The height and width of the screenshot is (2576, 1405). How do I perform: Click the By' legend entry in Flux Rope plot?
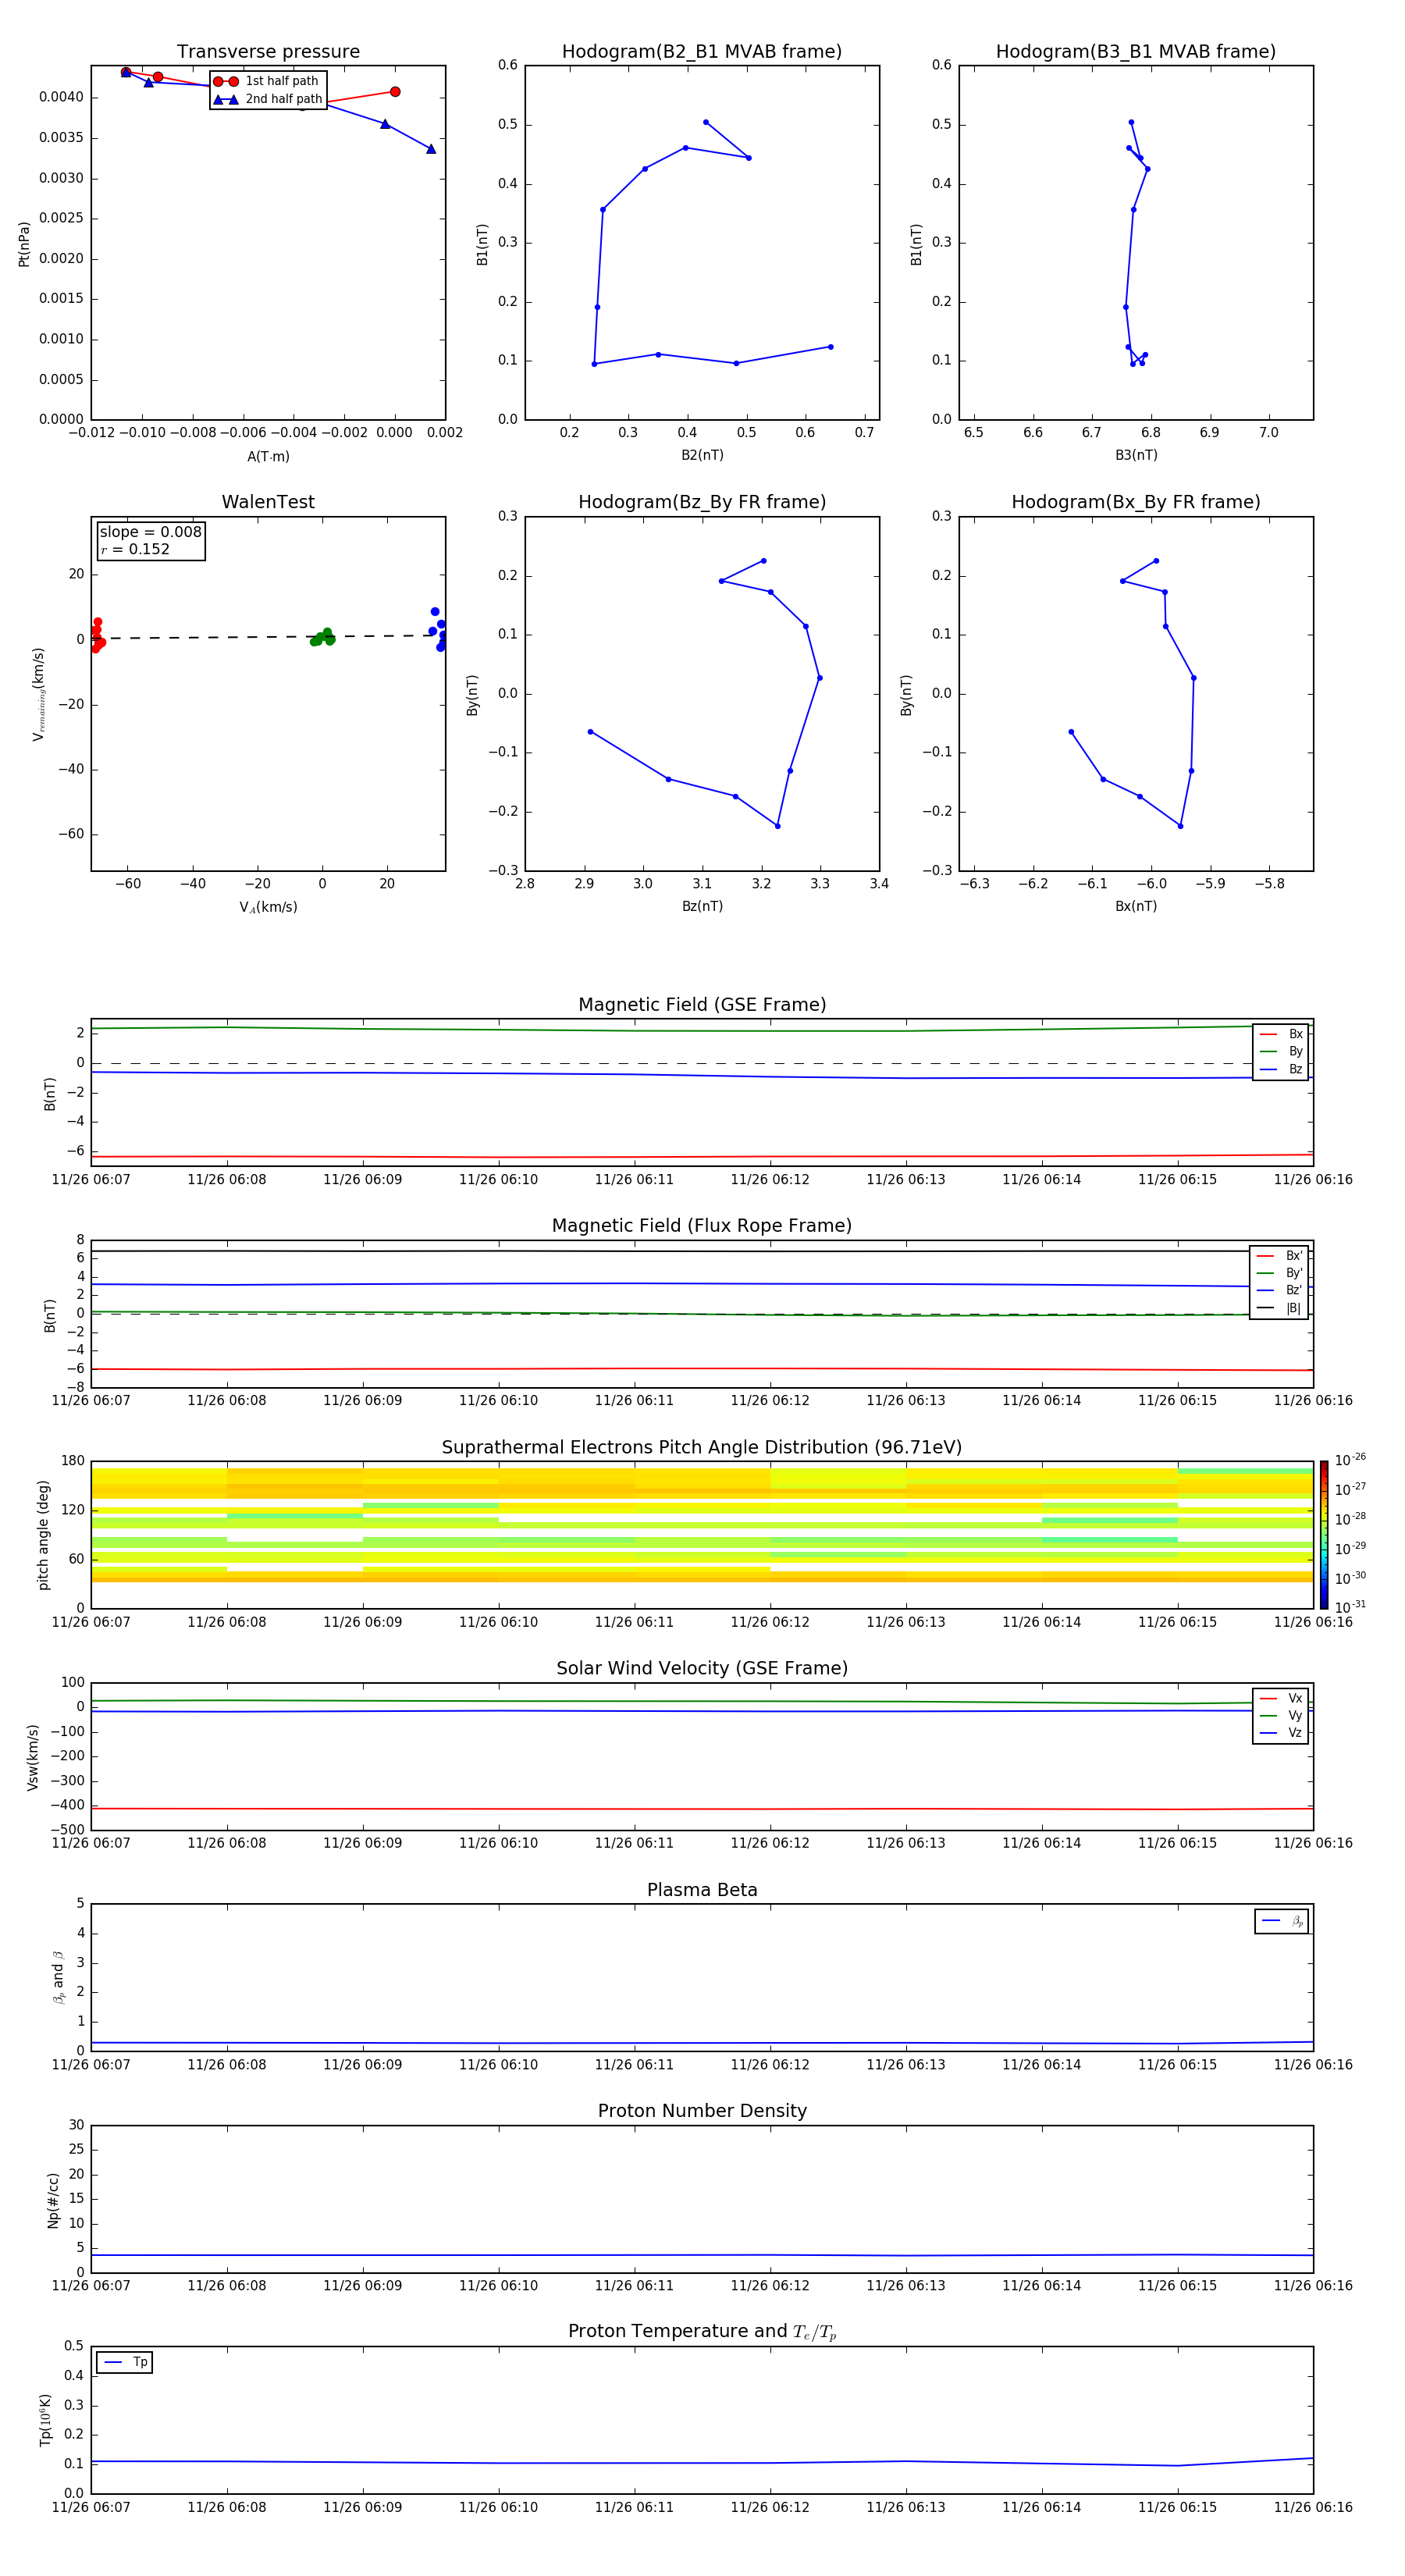point(1279,1273)
